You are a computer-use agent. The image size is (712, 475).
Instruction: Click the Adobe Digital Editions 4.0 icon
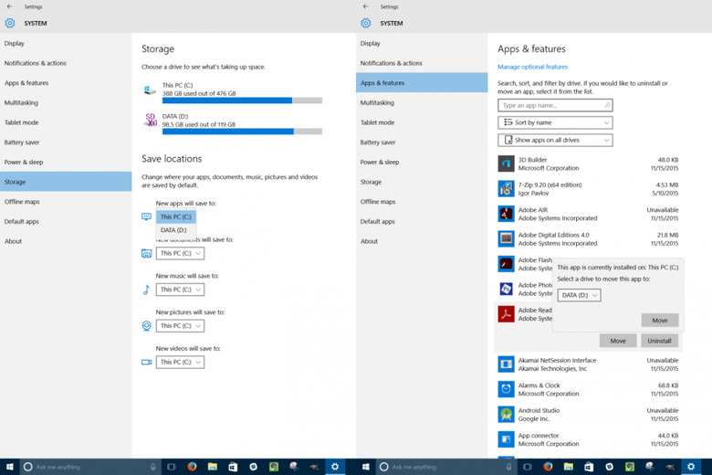tap(506, 238)
